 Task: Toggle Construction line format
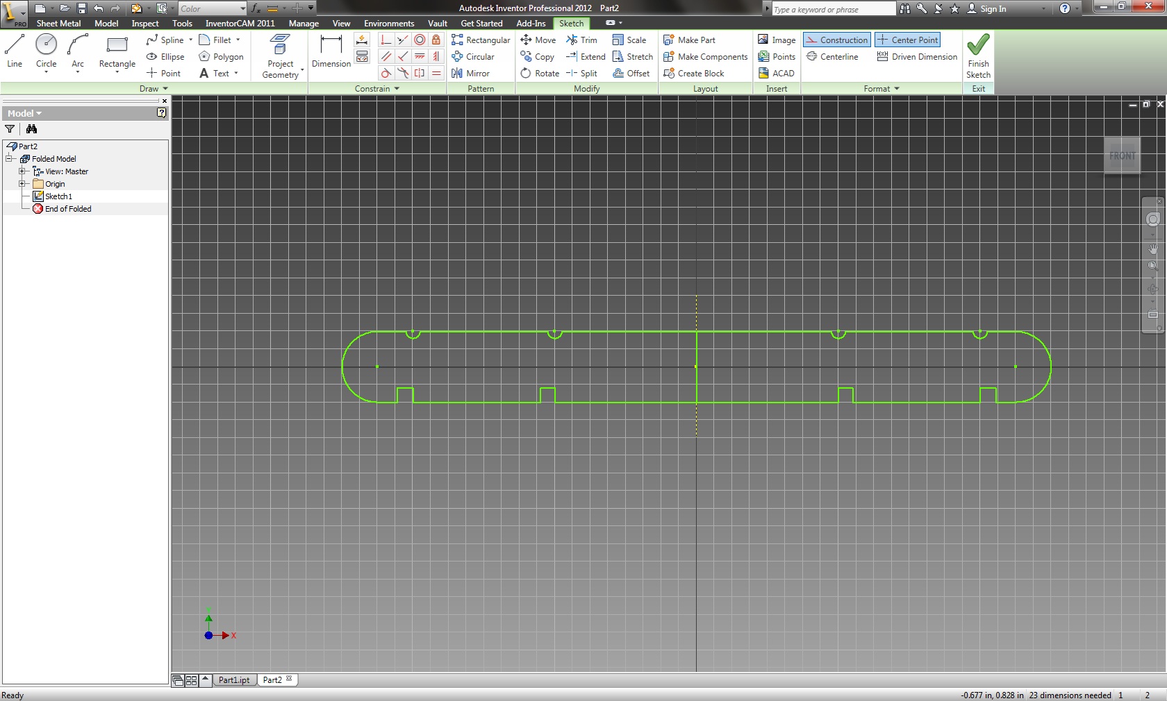point(837,40)
